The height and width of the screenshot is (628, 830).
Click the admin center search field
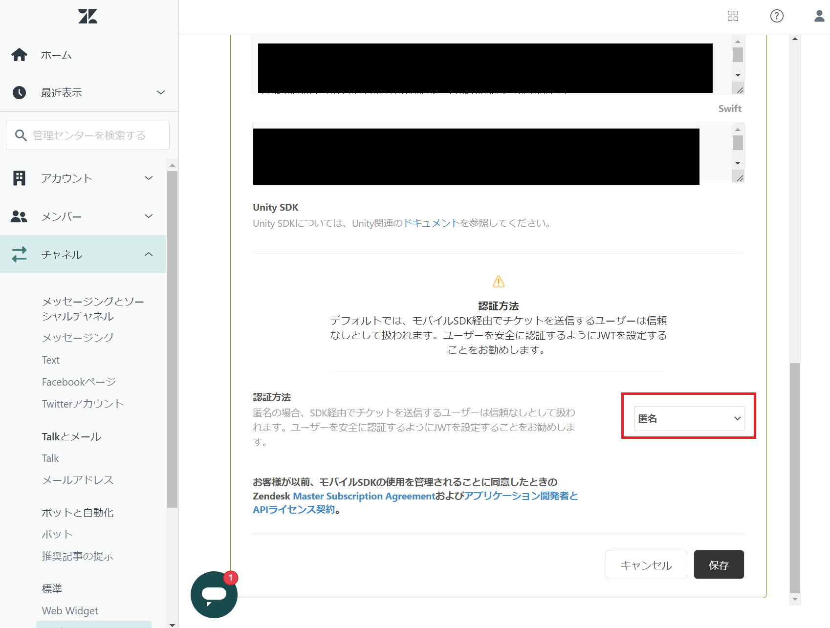(87, 135)
